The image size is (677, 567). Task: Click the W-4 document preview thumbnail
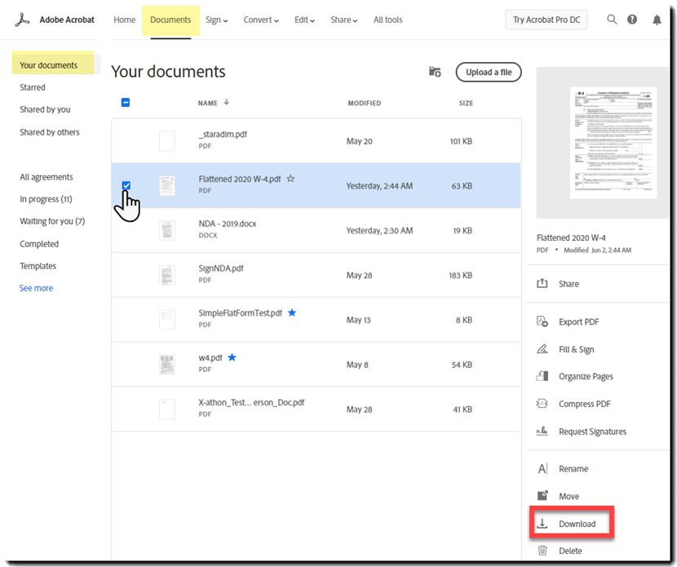tap(613, 143)
